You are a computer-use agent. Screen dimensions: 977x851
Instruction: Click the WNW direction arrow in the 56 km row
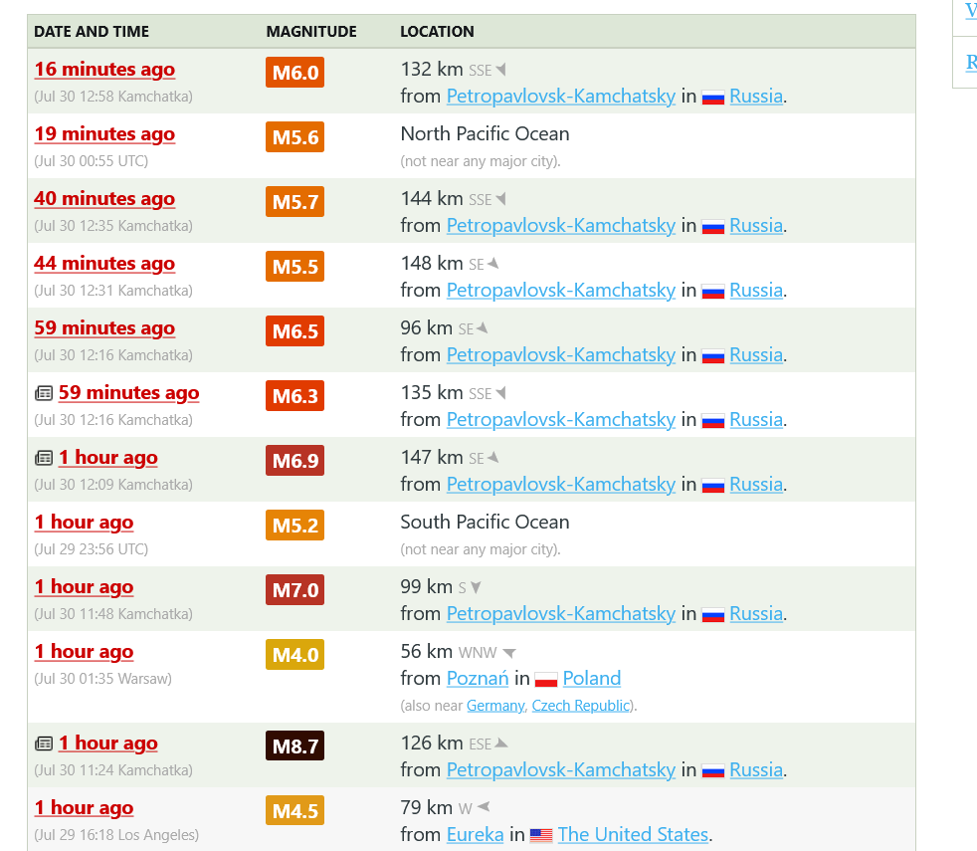pyautogui.click(x=509, y=653)
